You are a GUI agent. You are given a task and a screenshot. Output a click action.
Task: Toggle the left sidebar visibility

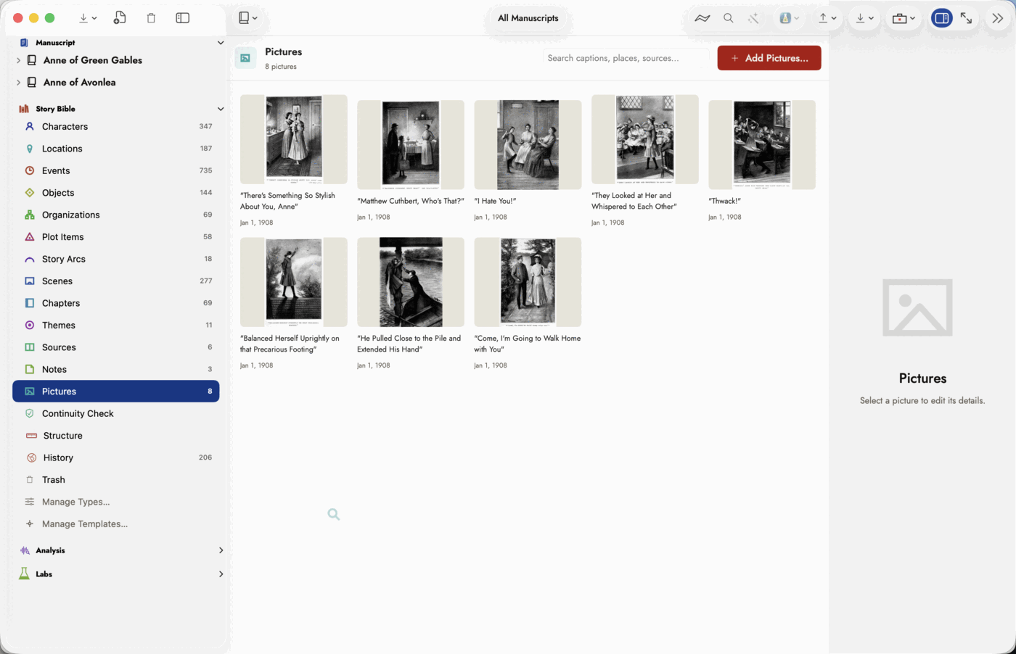pyautogui.click(x=183, y=17)
